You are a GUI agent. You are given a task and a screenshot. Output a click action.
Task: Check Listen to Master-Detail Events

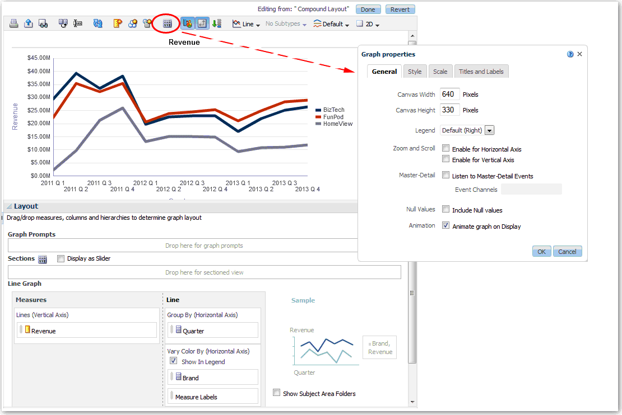pos(446,175)
